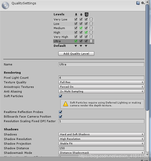Click the Standalone platform download icon
This screenshot has width=151, height=161.
click(x=76, y=15)
